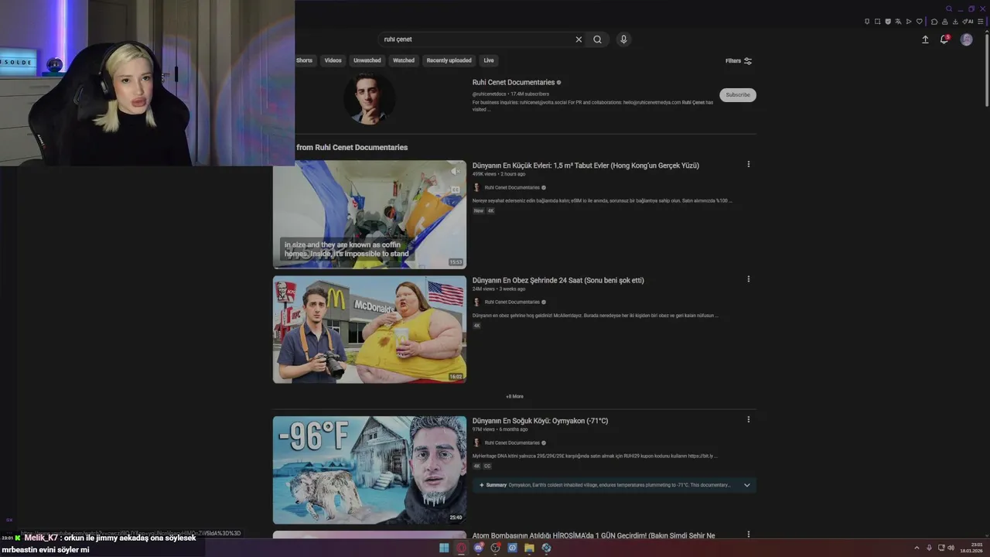Open the Opera AI assistant icon
The height and width of the screenshot is (557, 990).
pyautogui.click(x=968, y=22)
